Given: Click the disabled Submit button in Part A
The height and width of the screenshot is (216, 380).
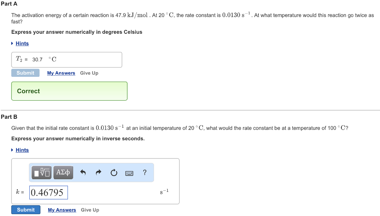Looking at the screenshot, I should pyautogui.click(x=25, y=73).
